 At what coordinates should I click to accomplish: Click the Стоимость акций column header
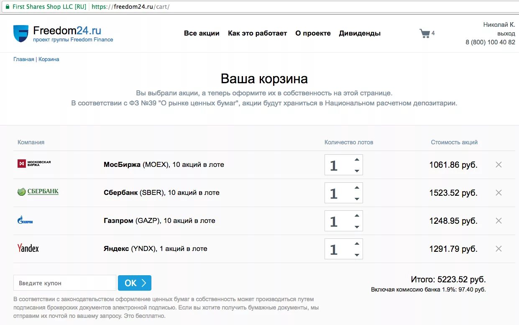tap(454, 142)
